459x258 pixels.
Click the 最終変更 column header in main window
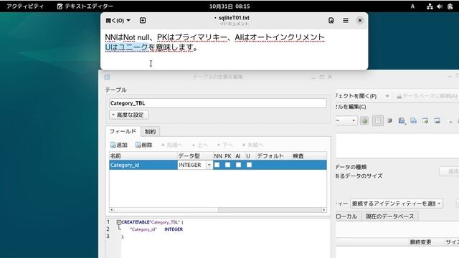coord(420,242)
